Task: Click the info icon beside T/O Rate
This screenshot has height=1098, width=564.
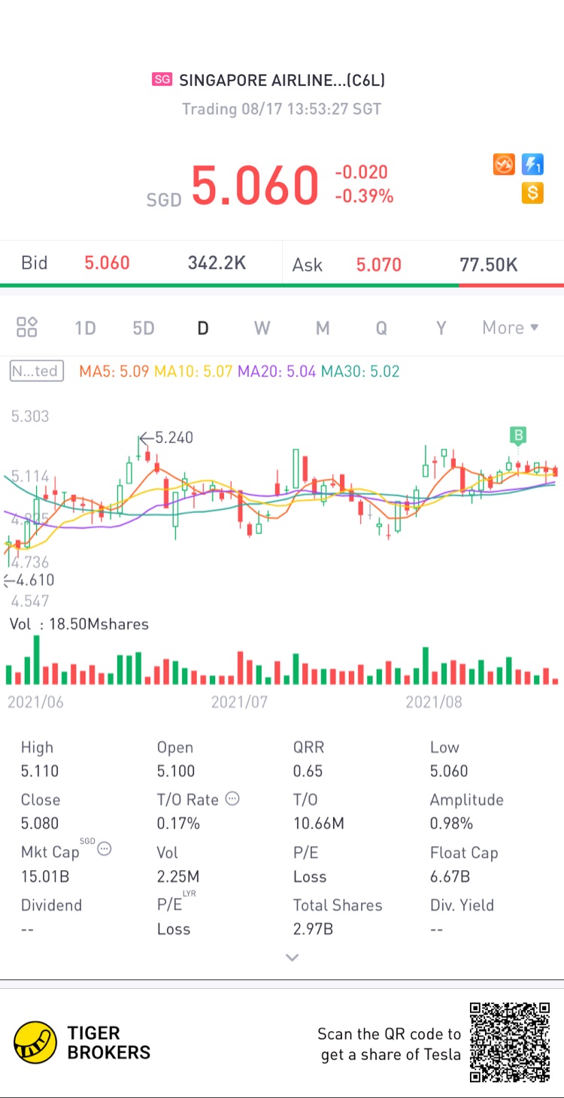Action: (232, 799)
